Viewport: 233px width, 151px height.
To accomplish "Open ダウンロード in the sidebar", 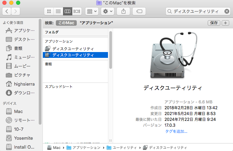I will [x=20, y=93].
